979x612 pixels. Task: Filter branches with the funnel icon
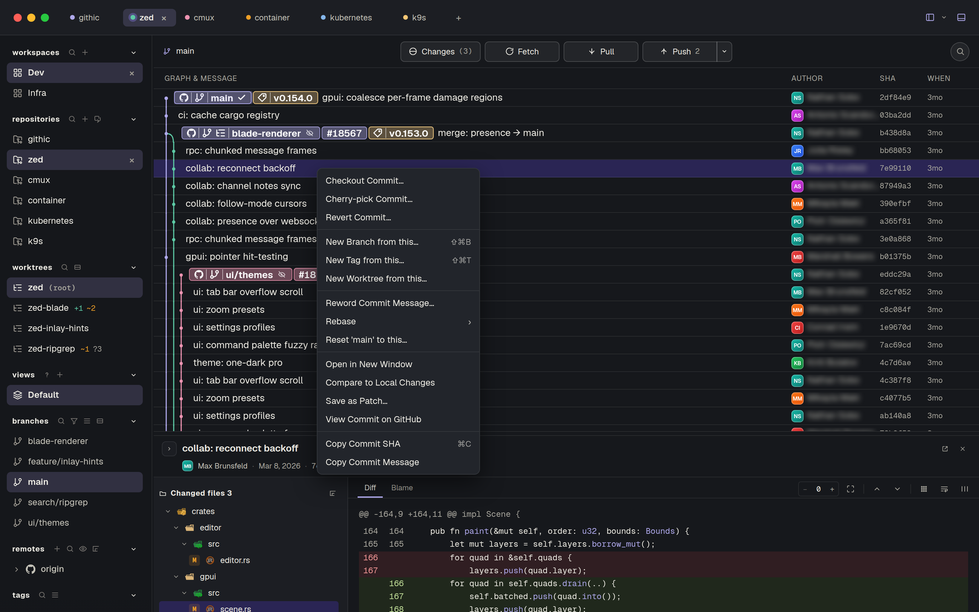pyautogui.click(x=74, y=421)
